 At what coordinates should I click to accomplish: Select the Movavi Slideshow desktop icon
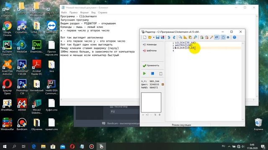click(36, 107)
